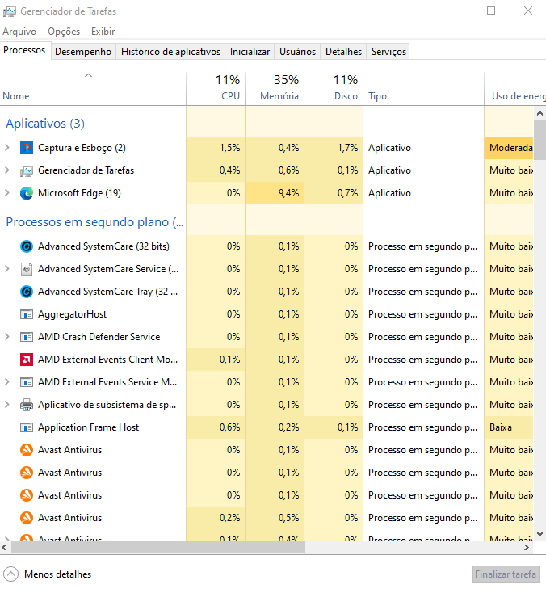Sort by the Memória column header
Screen dimensions: 546x589
[x=275, y=89]
